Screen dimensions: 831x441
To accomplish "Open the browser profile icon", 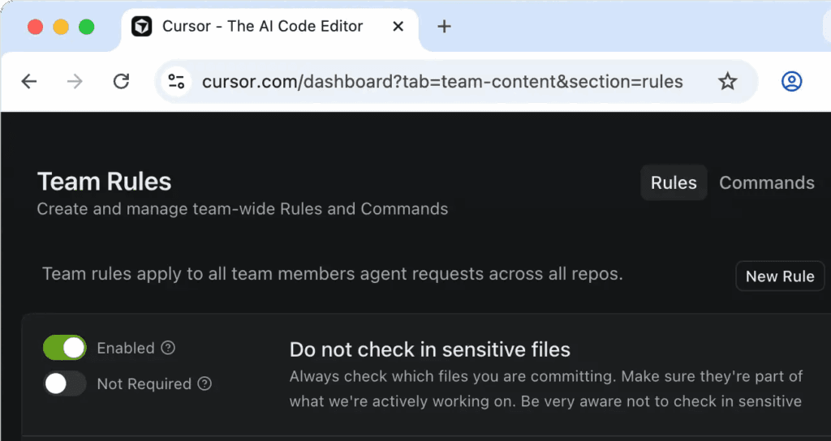I will pyautogui.click(x=791, y=81).
